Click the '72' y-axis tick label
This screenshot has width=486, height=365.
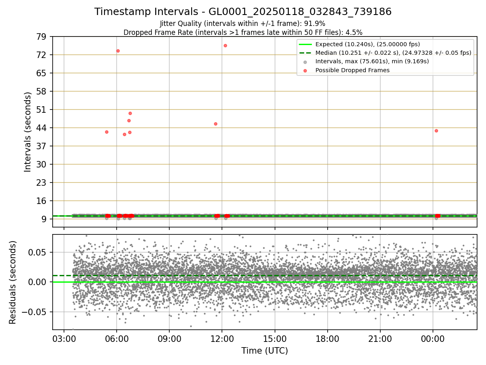click(x=42, y=55)
